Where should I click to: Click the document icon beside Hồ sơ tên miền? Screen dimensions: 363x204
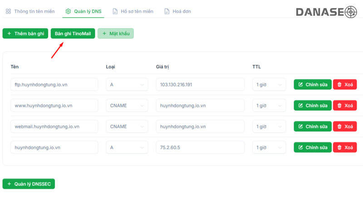(115, 11)
